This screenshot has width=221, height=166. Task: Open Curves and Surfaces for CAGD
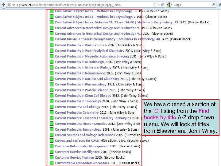click(77, 141)
